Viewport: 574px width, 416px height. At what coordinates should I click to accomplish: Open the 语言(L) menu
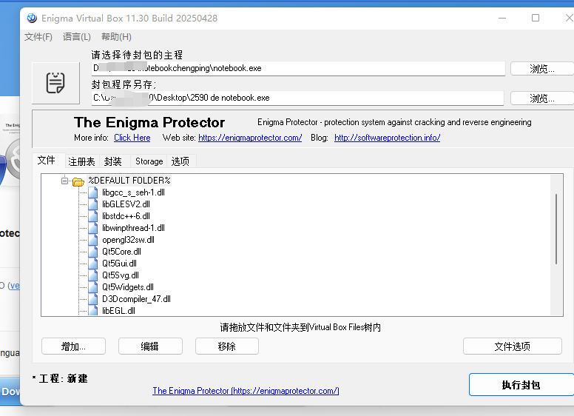pos(76,37)
